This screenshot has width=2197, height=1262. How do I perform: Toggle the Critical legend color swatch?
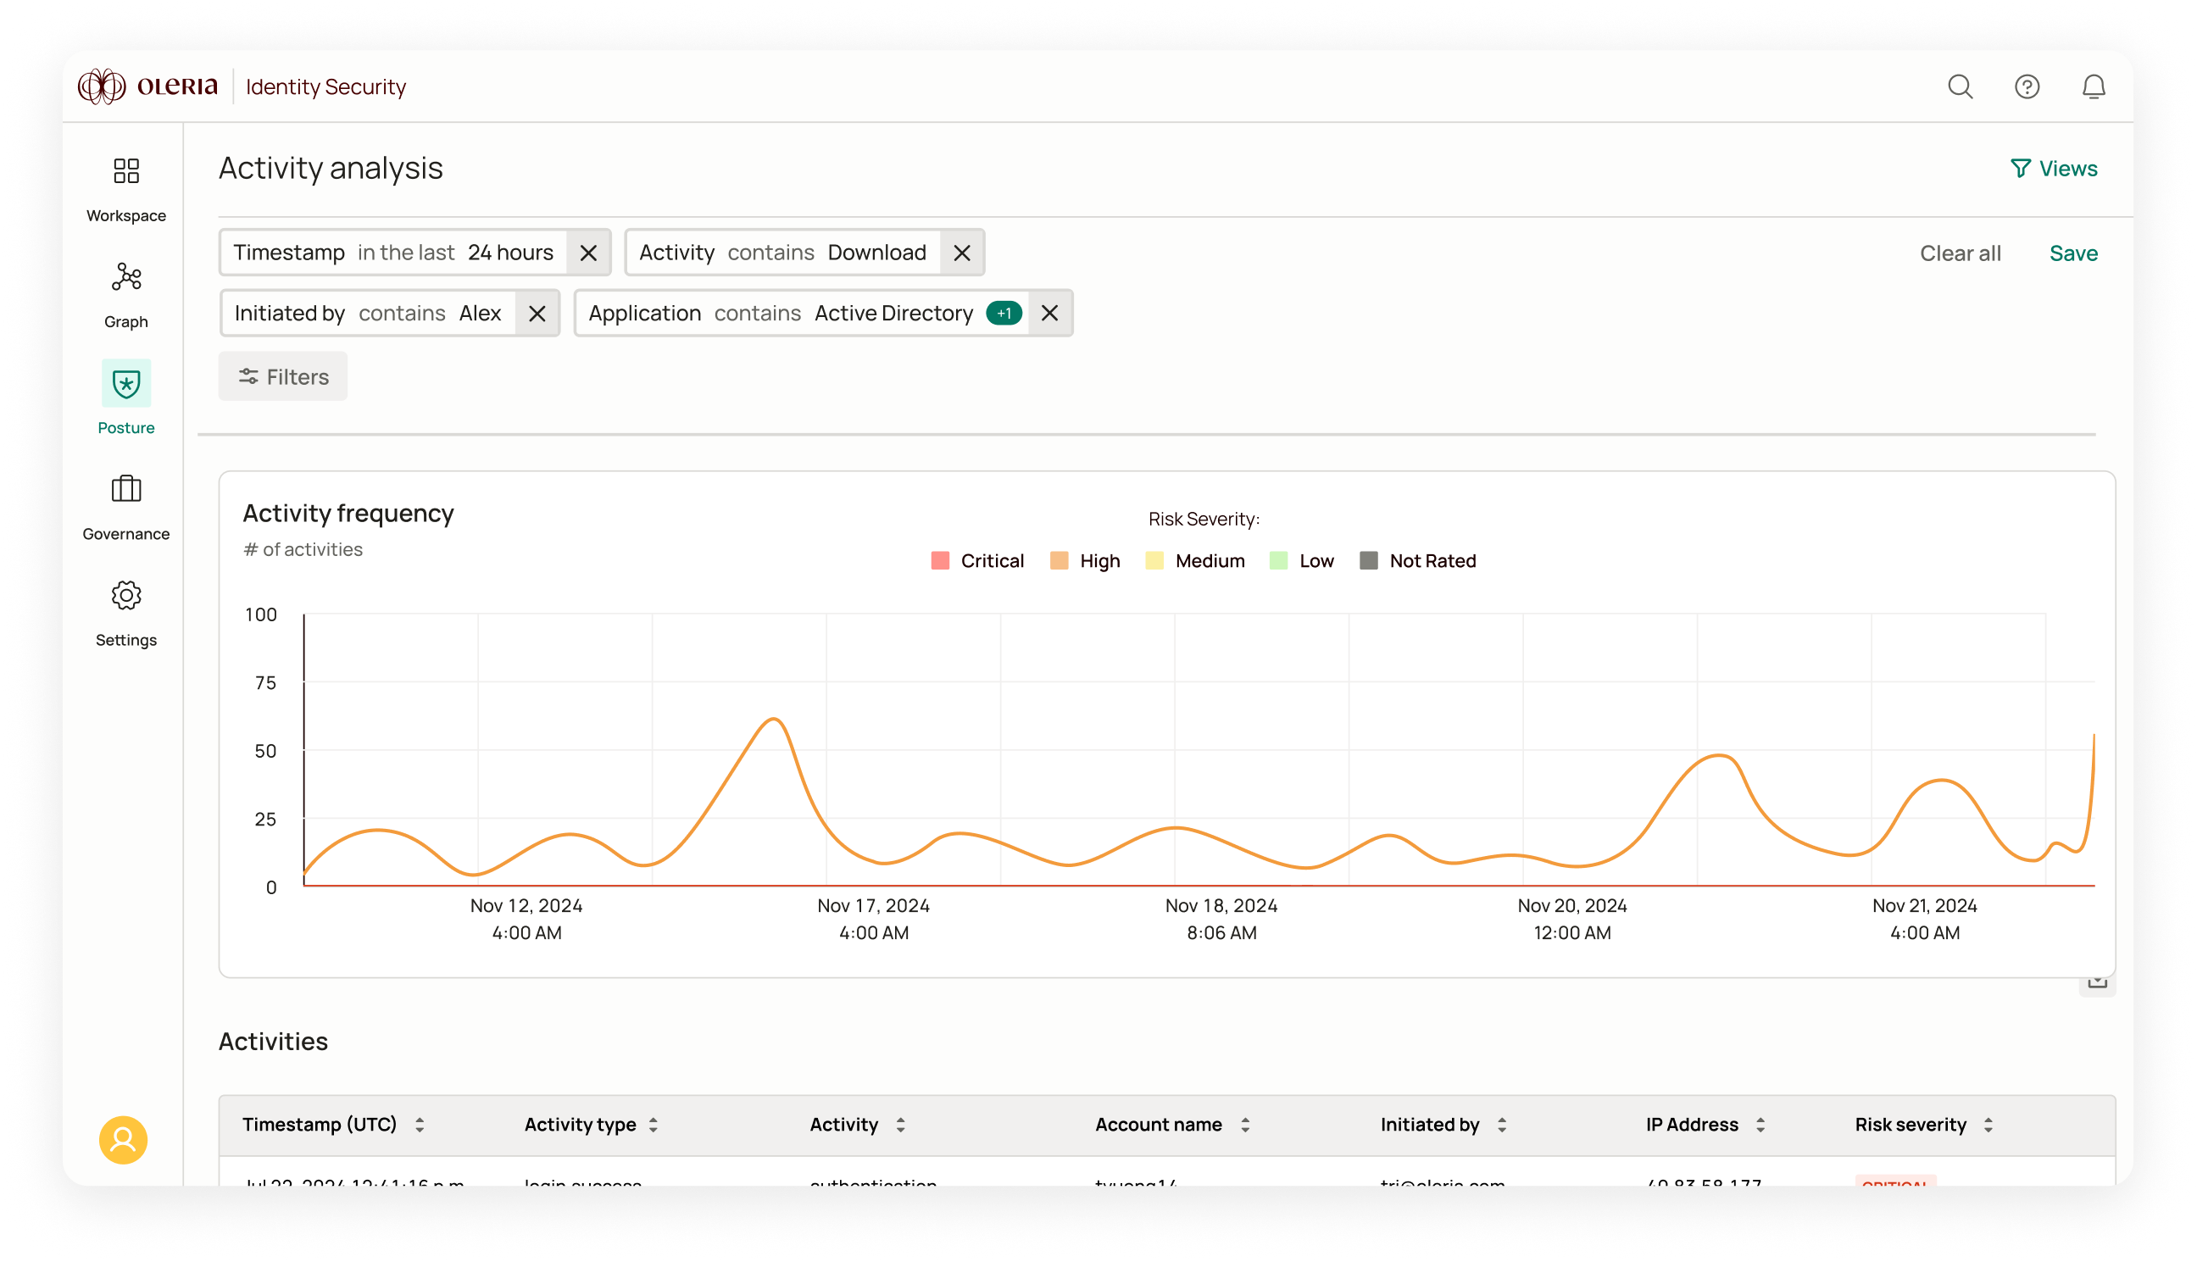click(x=939, y=561)
